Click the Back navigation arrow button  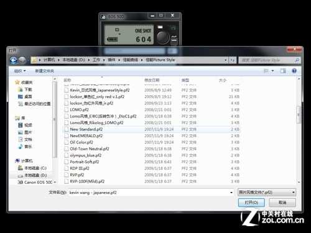[x=14, y=60]
